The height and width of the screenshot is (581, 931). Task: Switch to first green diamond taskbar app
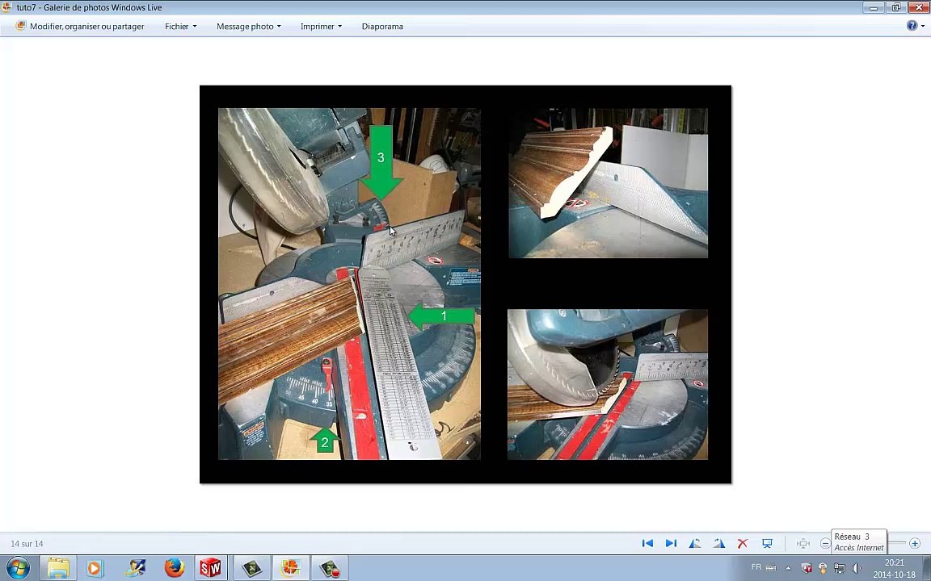[252, 568]
